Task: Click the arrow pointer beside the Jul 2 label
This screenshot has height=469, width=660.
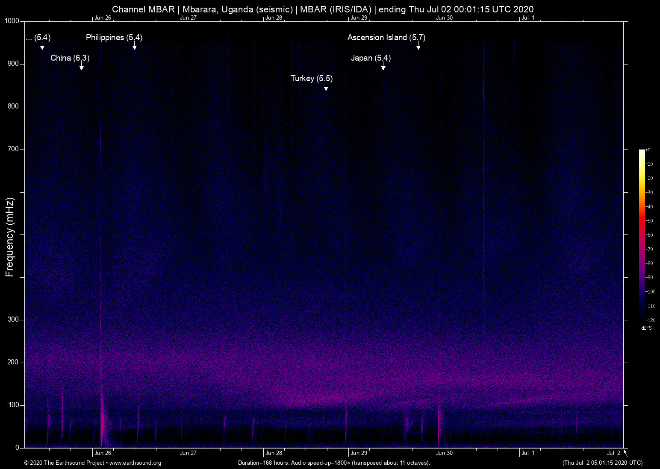Action: pyautogui.click(x=625, y=452)
